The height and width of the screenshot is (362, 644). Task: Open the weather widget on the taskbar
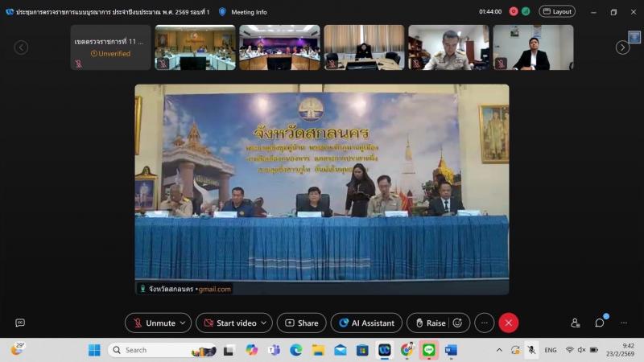(x=17, y=349)
